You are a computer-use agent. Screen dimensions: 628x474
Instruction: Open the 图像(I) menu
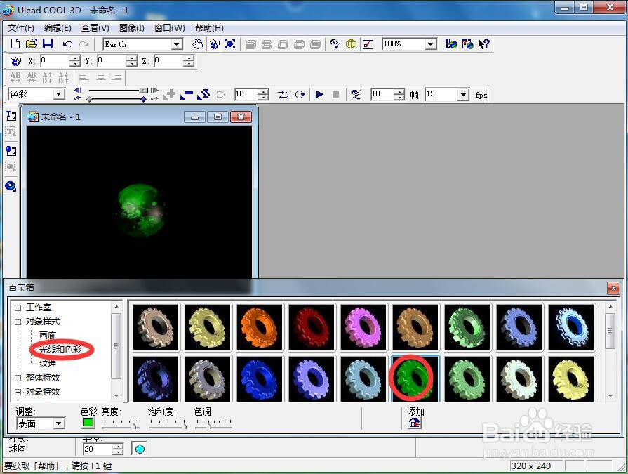(132, 28)
